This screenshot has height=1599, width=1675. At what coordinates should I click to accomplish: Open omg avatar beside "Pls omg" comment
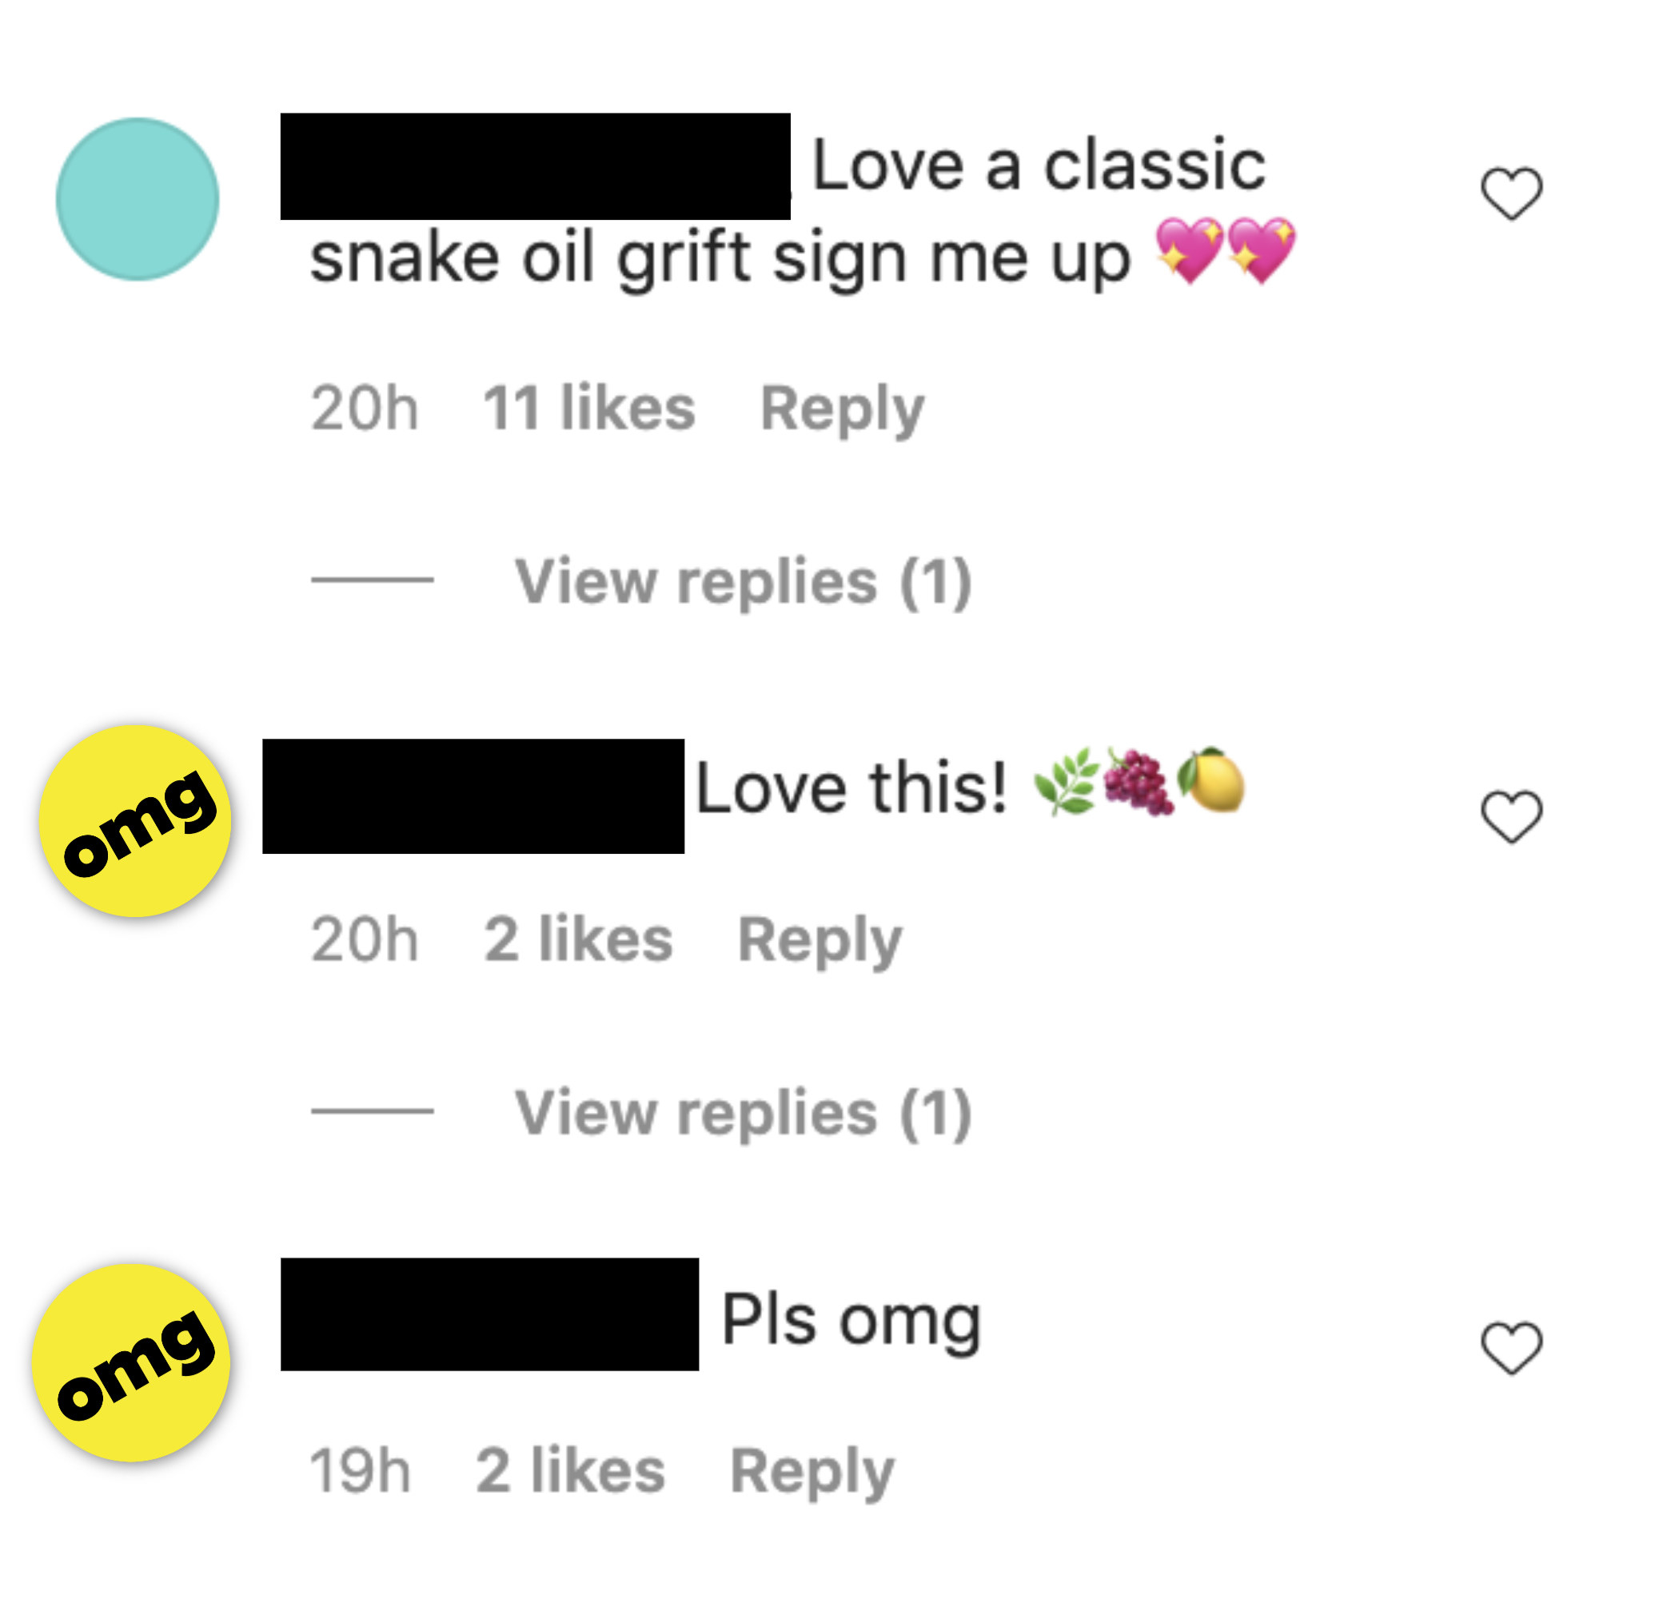click(x=131, y=1362)
